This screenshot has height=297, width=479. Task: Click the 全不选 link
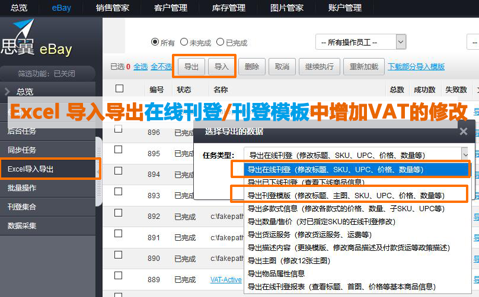(x=161, y=66)
